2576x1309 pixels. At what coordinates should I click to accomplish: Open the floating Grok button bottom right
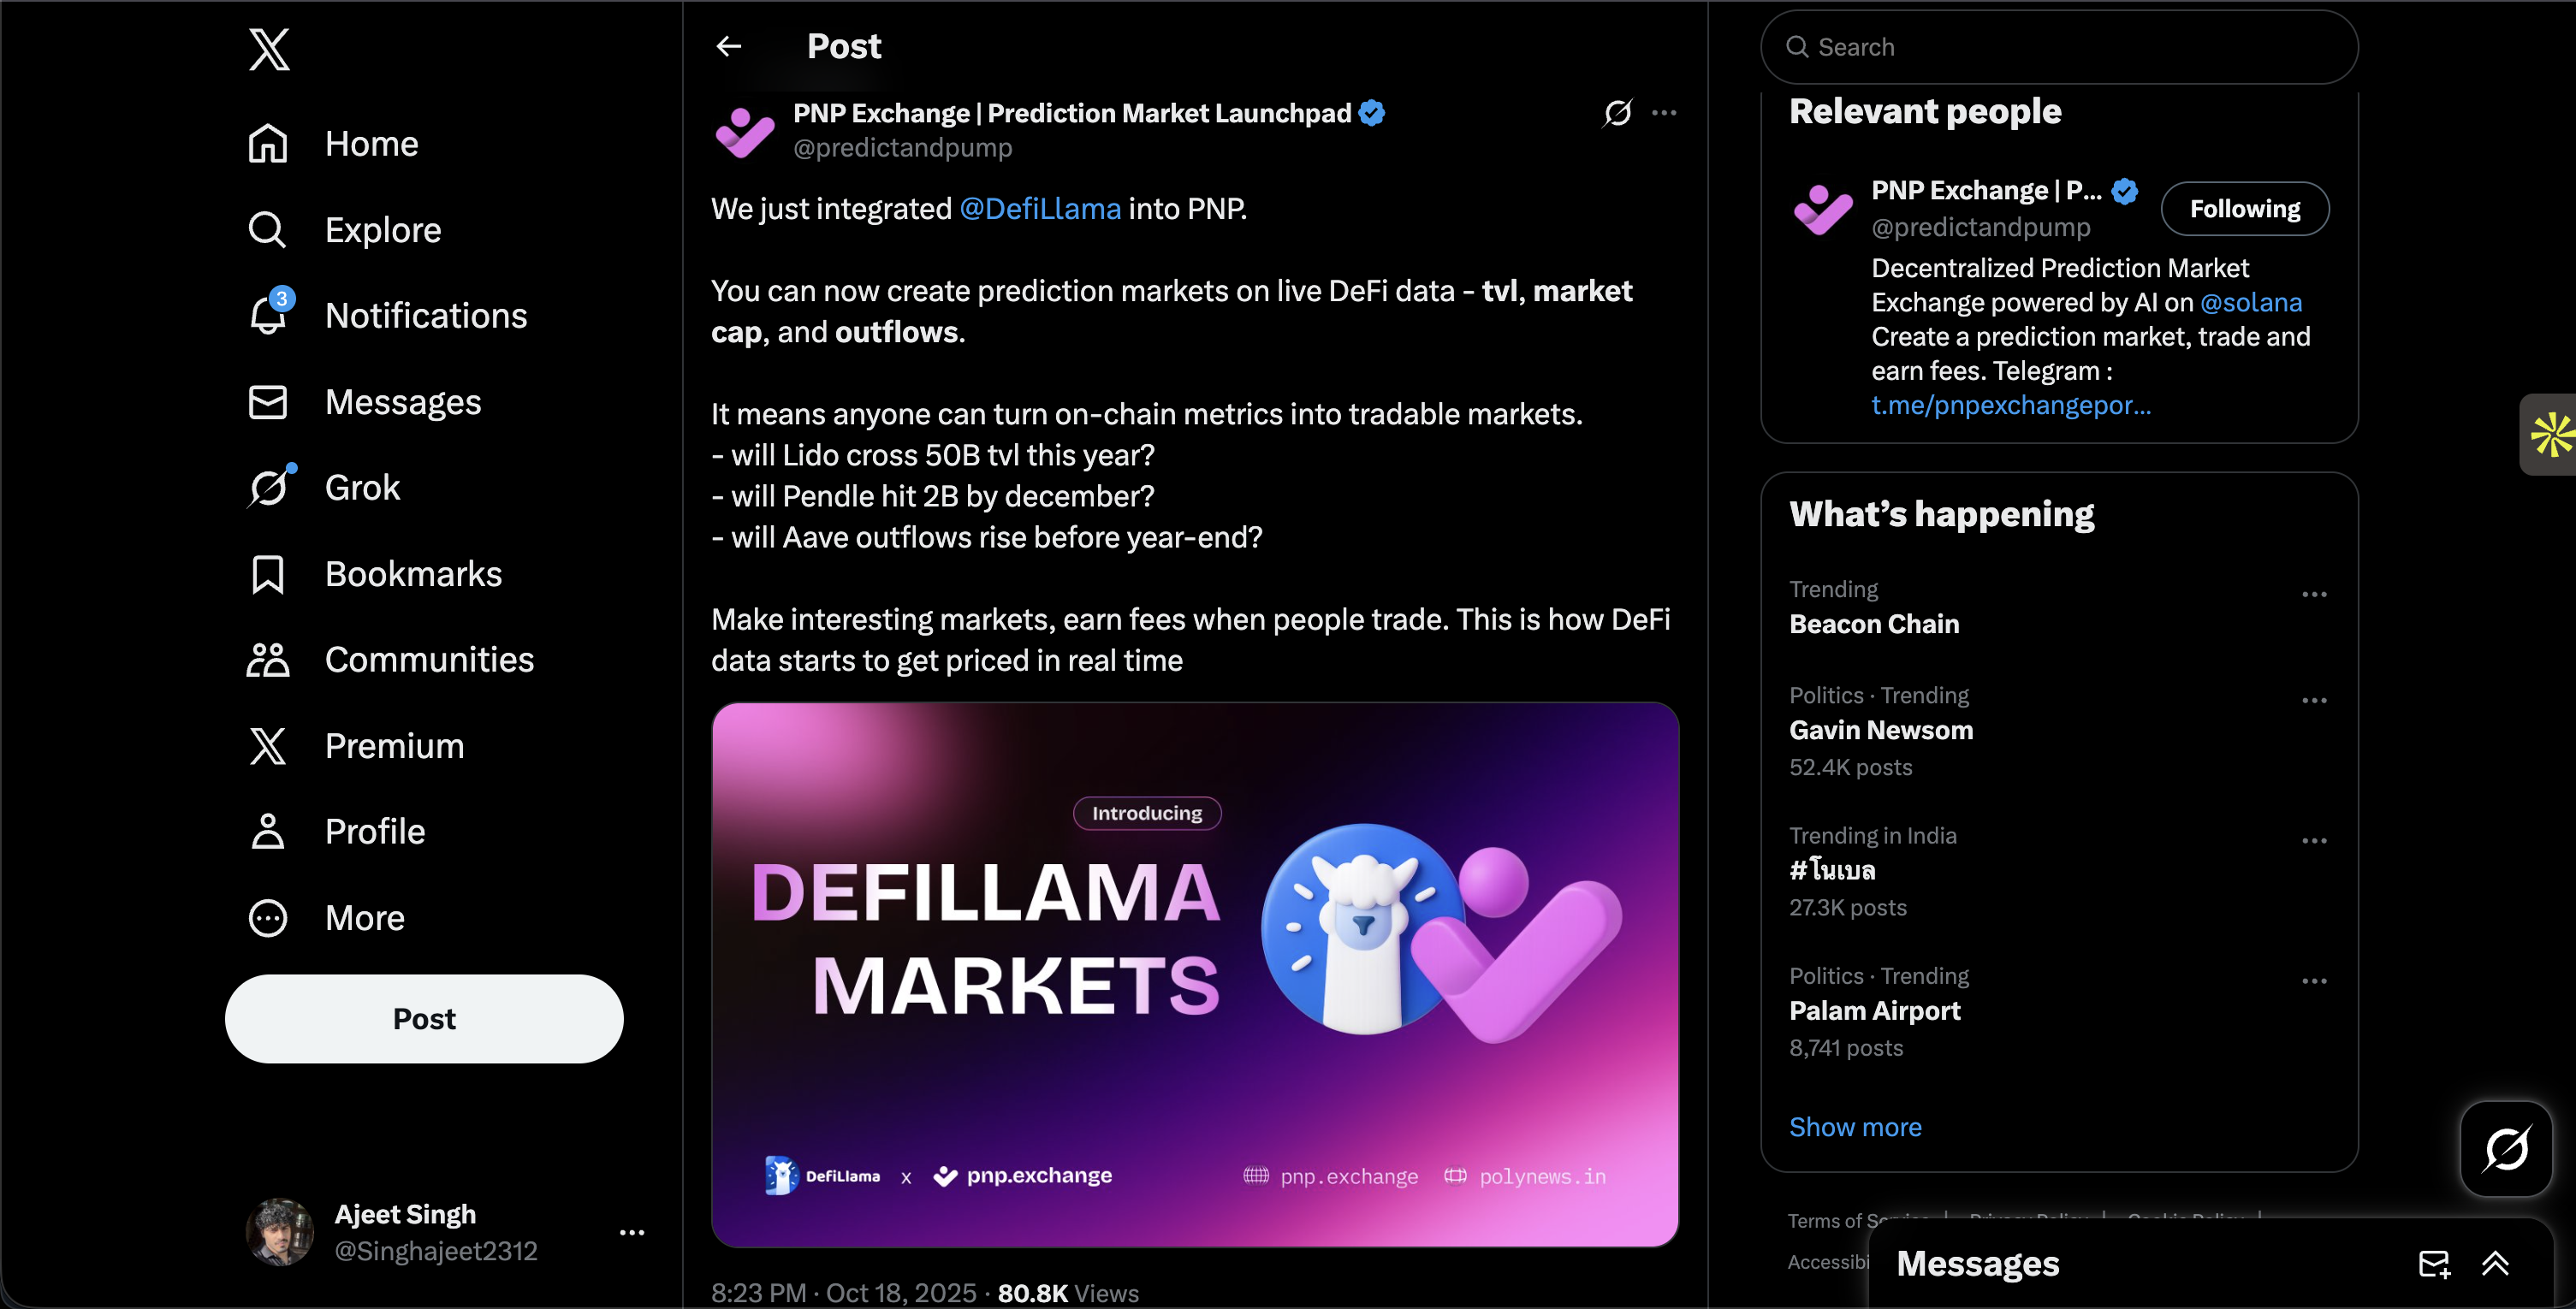[2506, 1149]
